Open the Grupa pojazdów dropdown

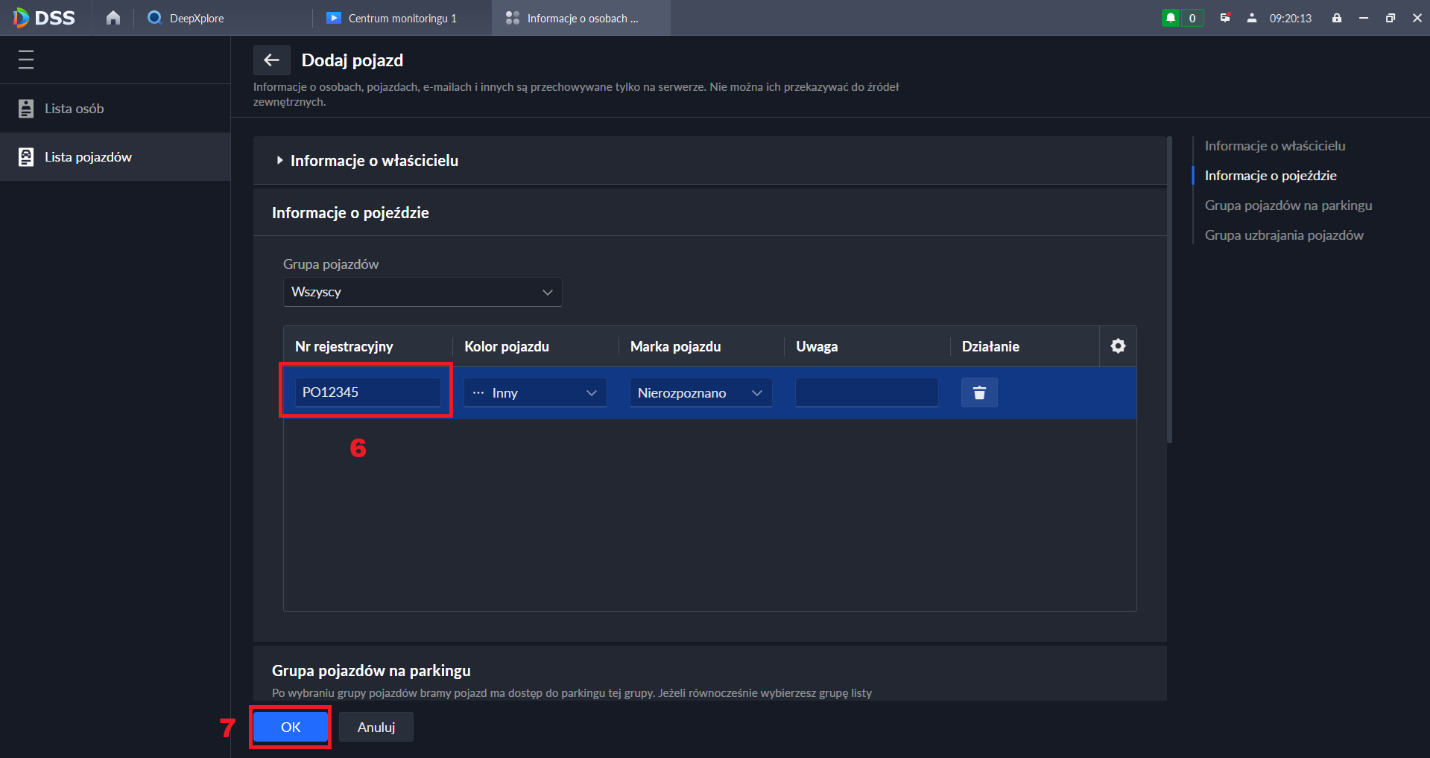point(422,292)
